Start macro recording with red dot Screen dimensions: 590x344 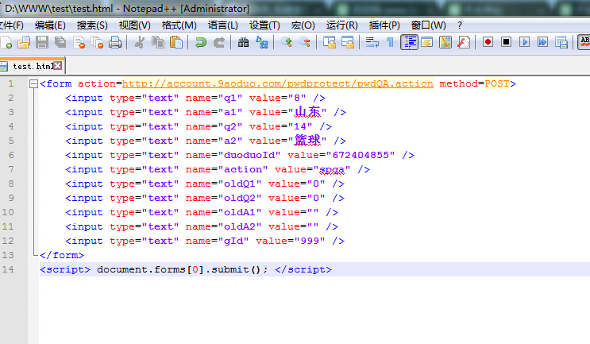click(x=488, y=42)
